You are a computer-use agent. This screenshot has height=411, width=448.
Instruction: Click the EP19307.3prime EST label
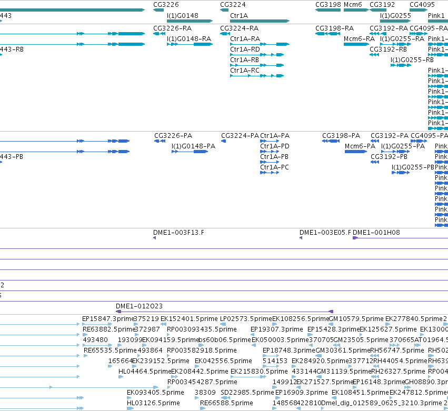[x=277, y=329]
